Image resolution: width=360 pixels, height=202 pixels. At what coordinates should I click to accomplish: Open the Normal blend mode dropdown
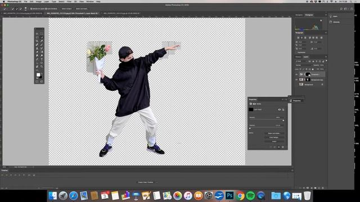tap(303, 65)
